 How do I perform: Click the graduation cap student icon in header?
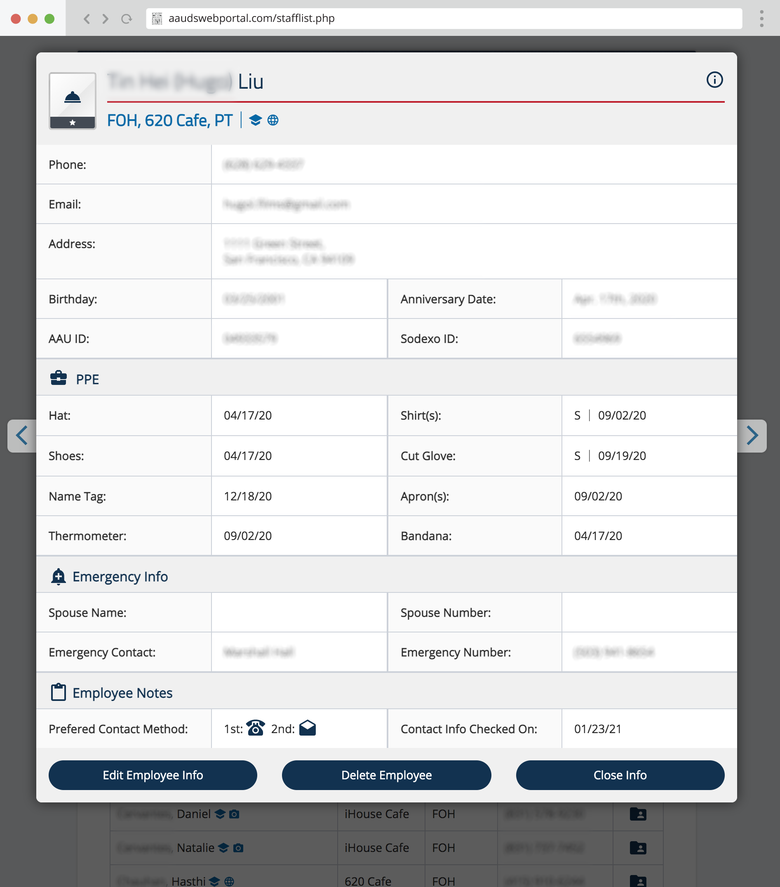255,120
